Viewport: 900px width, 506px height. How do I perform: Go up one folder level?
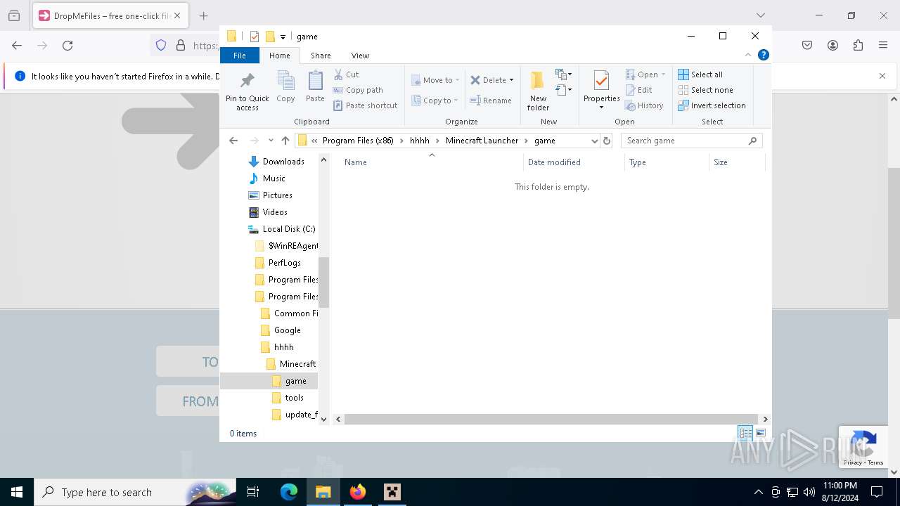coord(285,141)
